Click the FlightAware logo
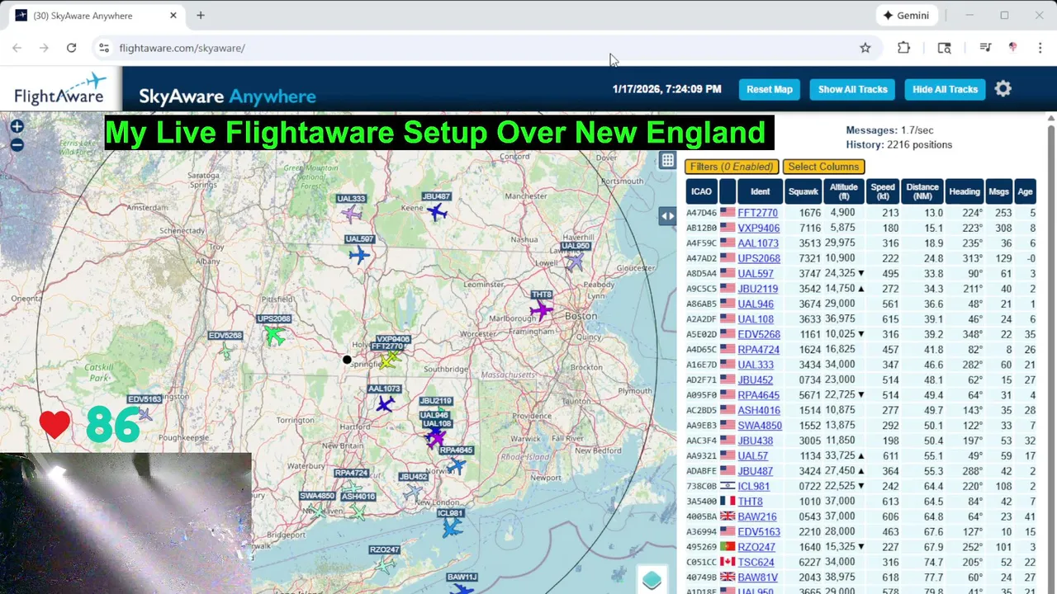The image size is (1057, 594). point(61,89)
